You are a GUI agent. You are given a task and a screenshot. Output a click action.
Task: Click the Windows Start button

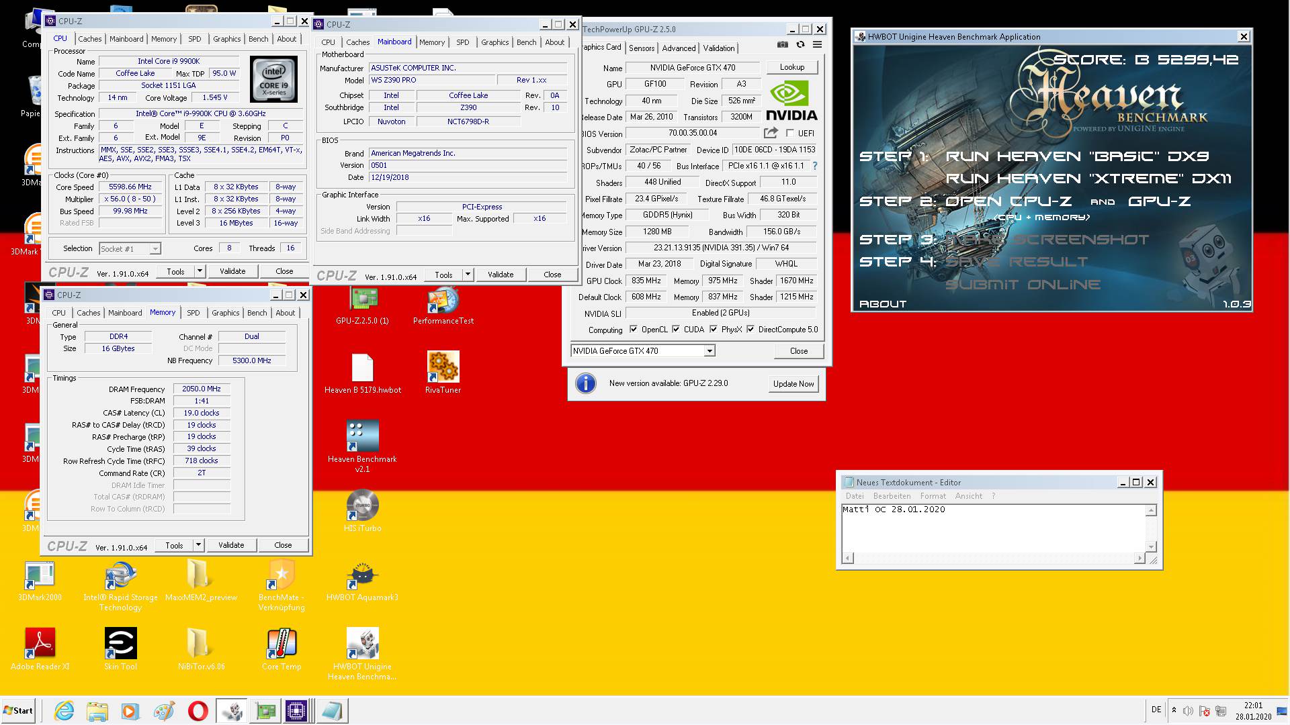(18, 711)
